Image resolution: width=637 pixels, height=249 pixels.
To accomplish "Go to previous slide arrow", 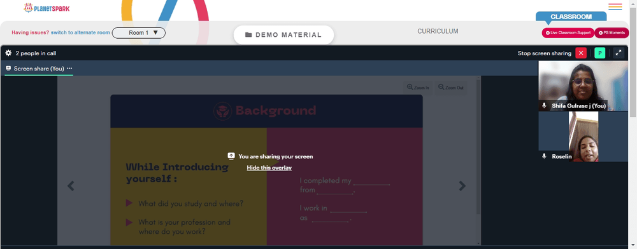I will 71,186.
